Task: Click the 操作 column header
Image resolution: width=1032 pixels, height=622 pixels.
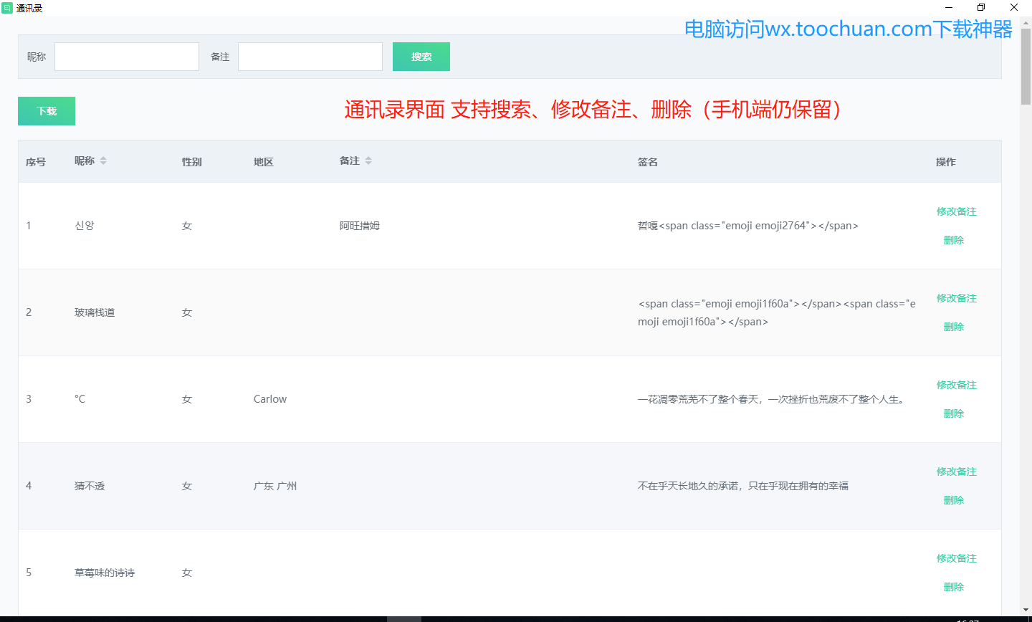Action: click(946, 162)
